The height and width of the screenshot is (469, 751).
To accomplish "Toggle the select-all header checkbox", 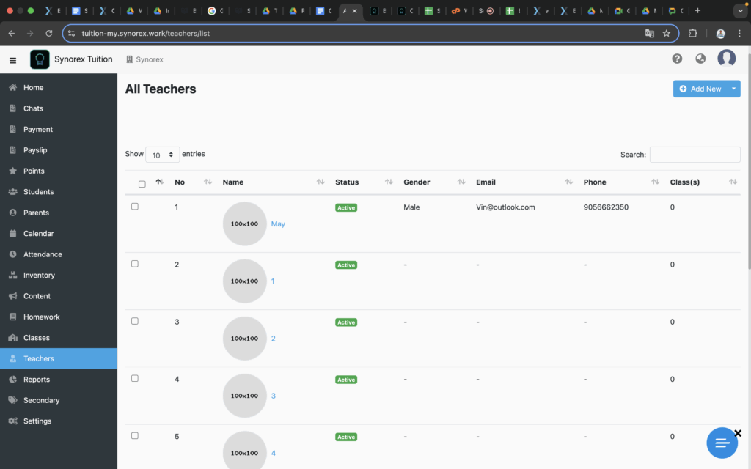I will 142,184.
